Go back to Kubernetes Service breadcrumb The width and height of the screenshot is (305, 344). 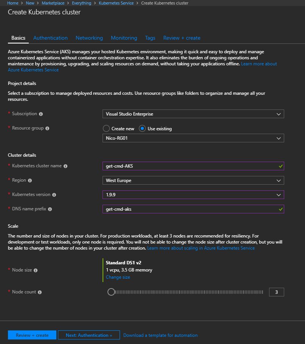116,3
